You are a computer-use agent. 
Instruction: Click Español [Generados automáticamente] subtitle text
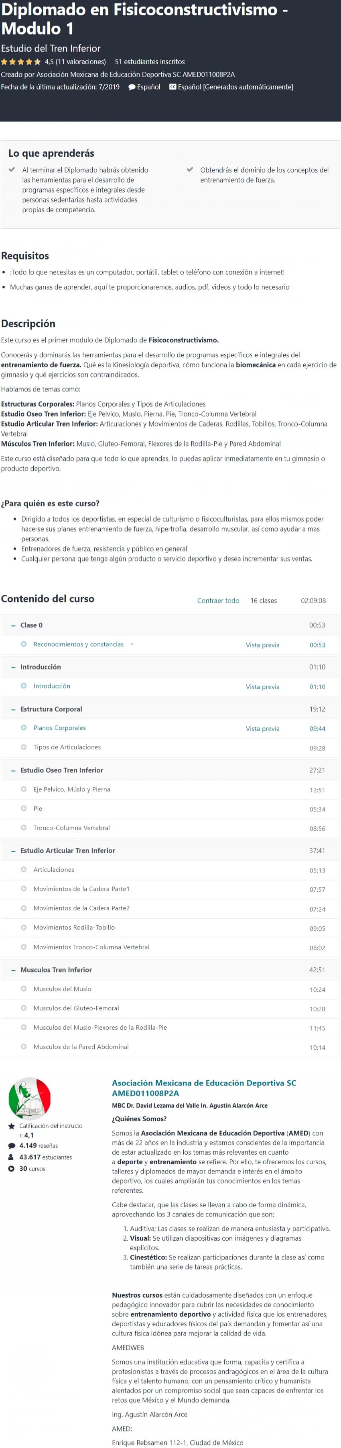point(235,87)
